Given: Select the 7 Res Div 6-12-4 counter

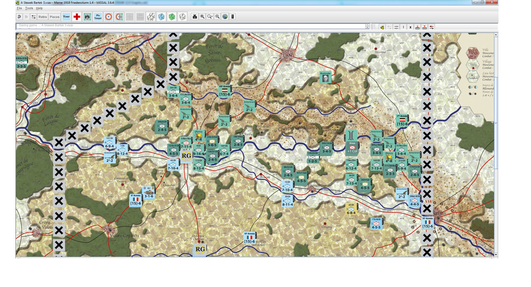Looking at the screenshot, I should 351,164.
